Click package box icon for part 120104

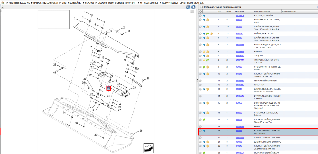coord(208,20)
